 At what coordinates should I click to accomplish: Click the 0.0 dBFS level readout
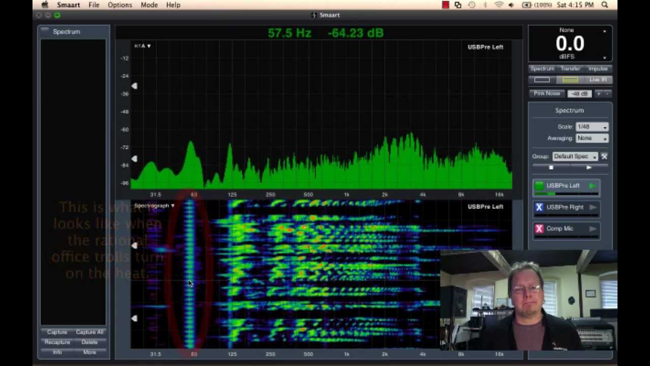point(570,44)
